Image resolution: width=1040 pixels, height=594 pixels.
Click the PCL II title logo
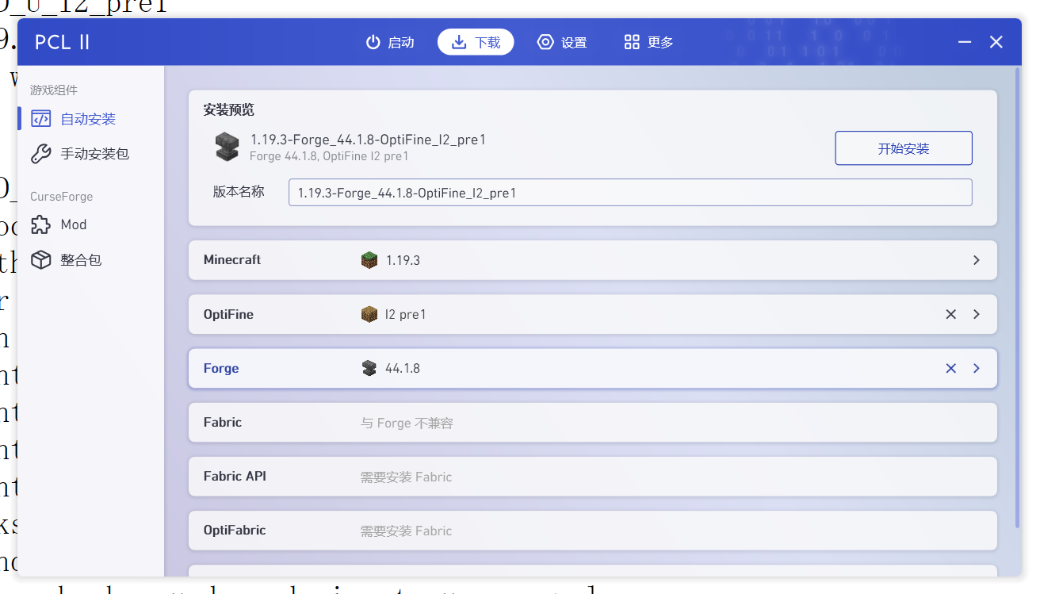(x=63, y=42)
